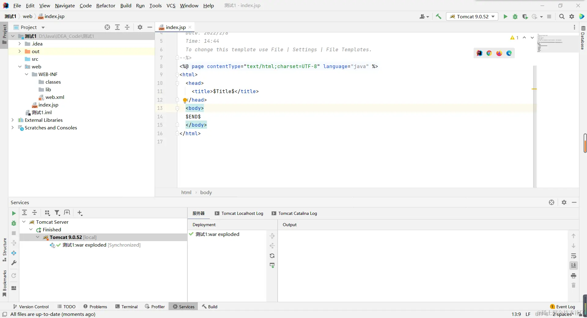Preview index.jsp in Chrome browser
Image resolution: width=587 pixels, height=318 pixels.
[489, 53]
